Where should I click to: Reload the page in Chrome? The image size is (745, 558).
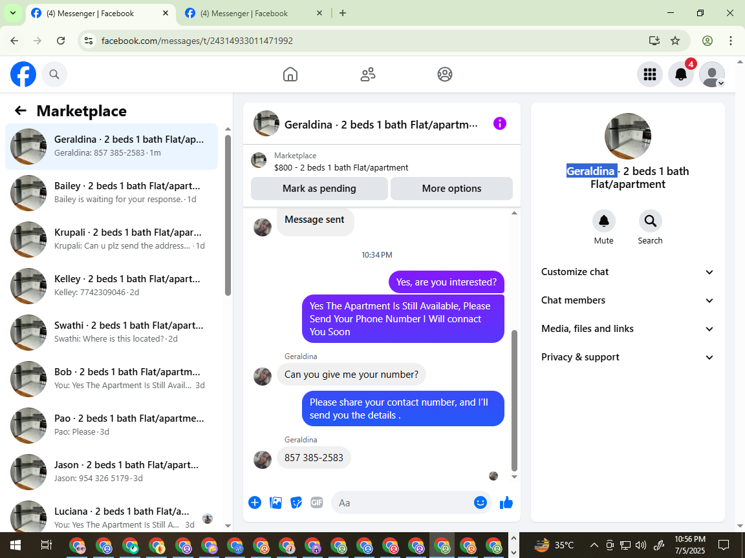click(x=61, y=41)
